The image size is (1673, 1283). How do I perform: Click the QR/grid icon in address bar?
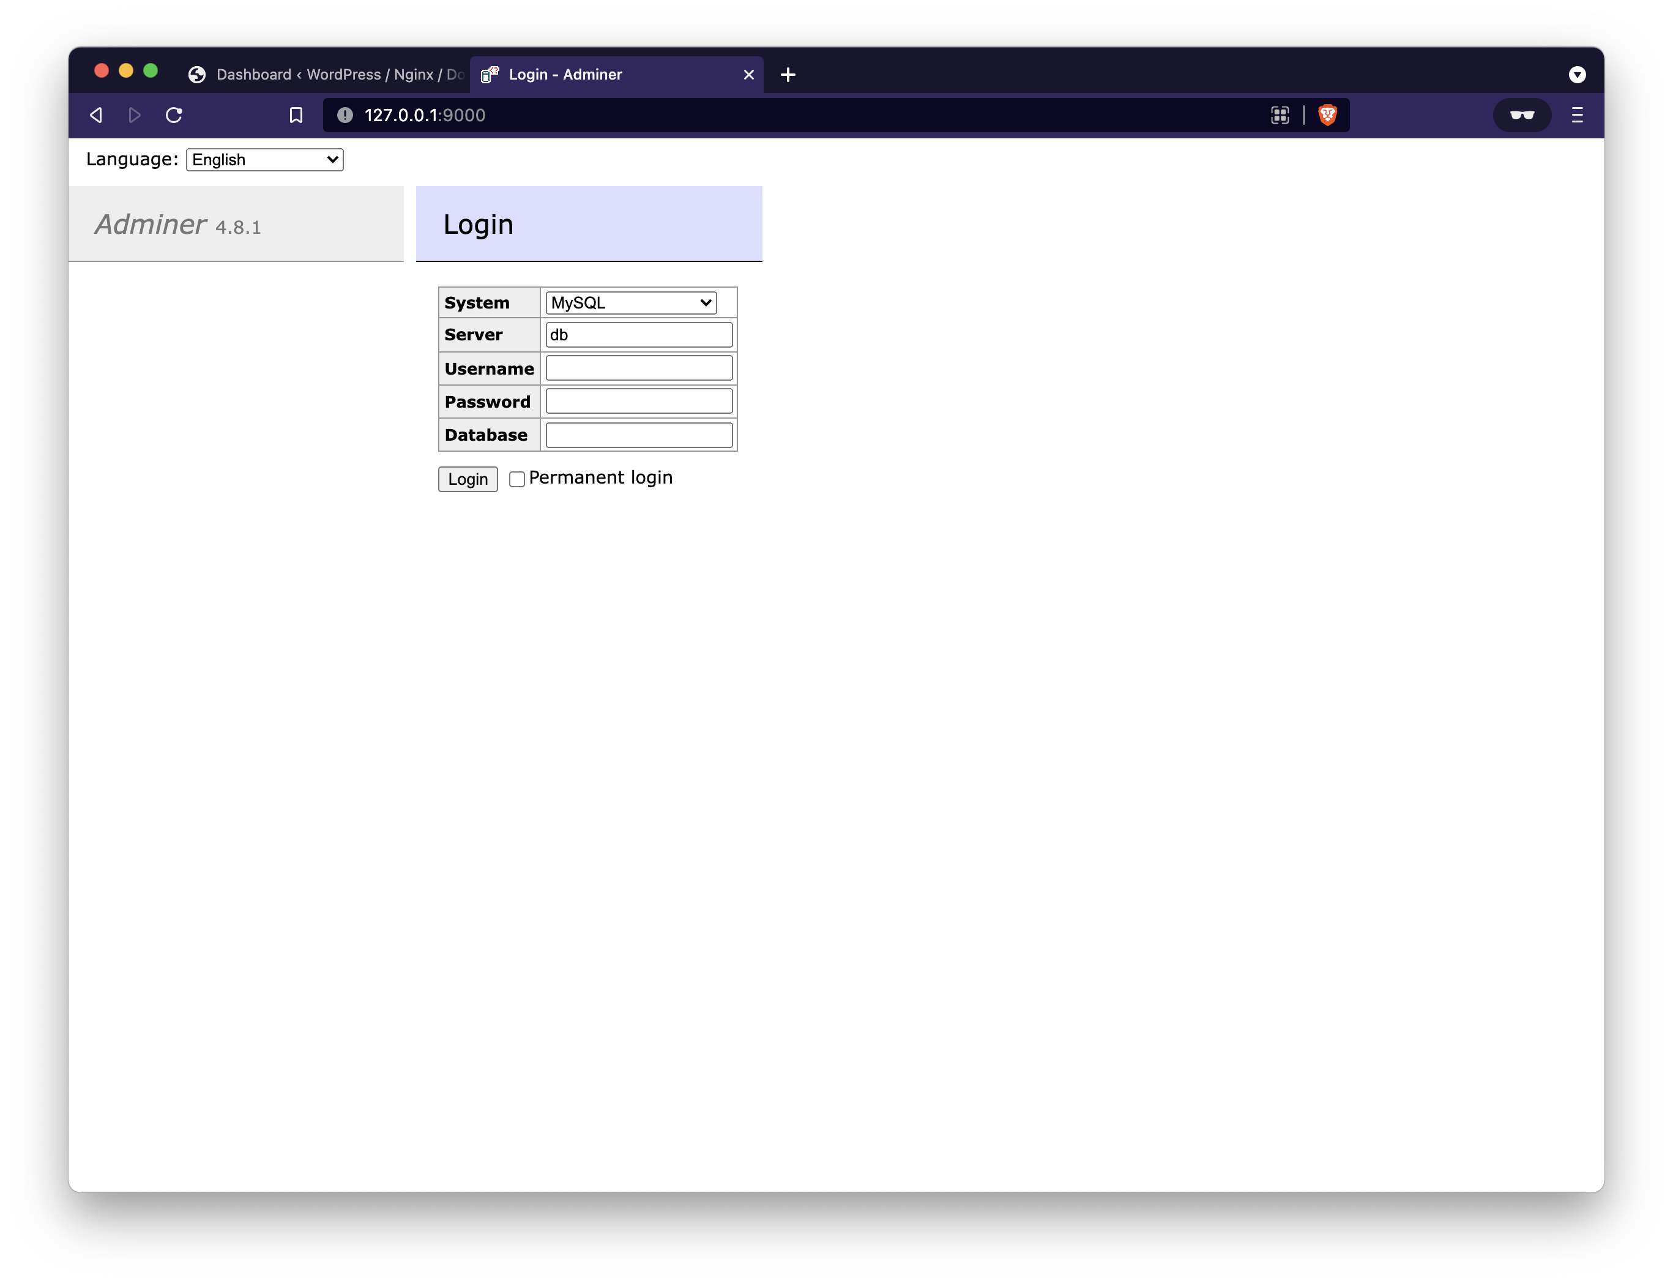coord(1280,115)
